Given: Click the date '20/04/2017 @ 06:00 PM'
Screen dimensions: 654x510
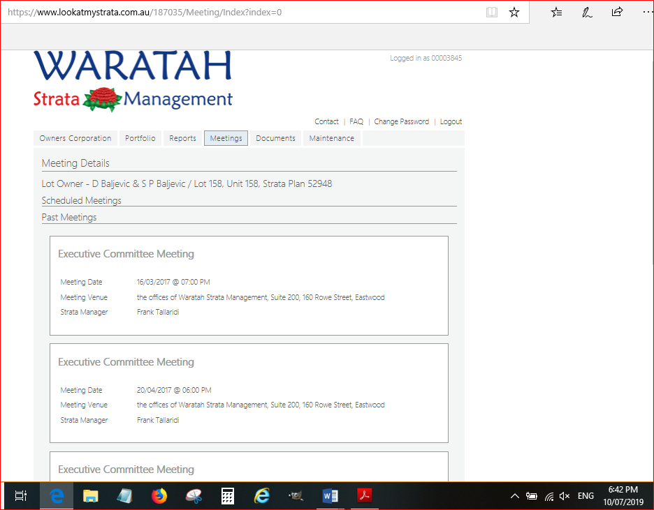Looking at the screenshot, I should (x=174, y=390).
